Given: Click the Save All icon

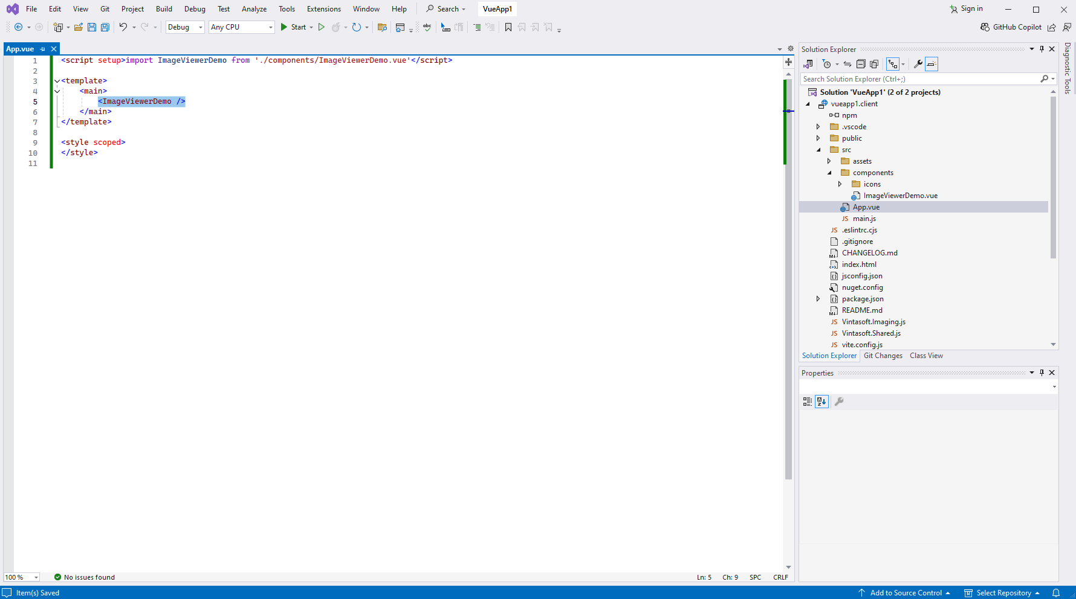Looking at the screenshot, I should (105, 27).
